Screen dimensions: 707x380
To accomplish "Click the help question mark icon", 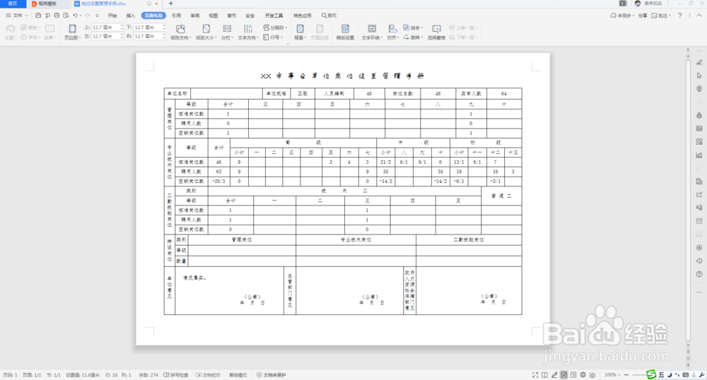I will click(x=680, y=16).
